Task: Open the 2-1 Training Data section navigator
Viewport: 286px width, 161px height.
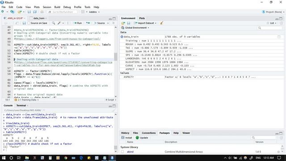Action: pyautogui.click(x=27, y=100)
